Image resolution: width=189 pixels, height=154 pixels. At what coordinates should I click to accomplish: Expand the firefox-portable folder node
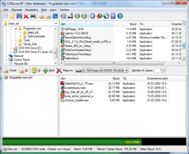click(20, 36)
